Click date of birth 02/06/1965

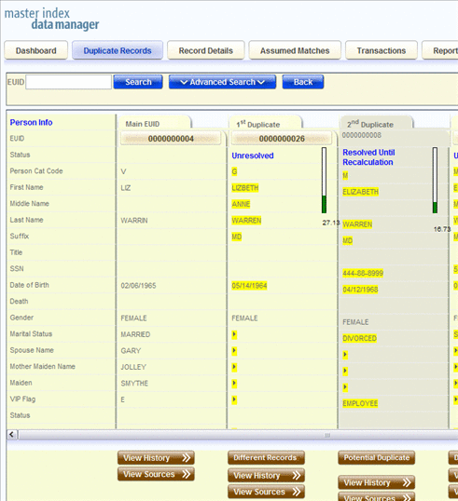click(x=138, y=286)
